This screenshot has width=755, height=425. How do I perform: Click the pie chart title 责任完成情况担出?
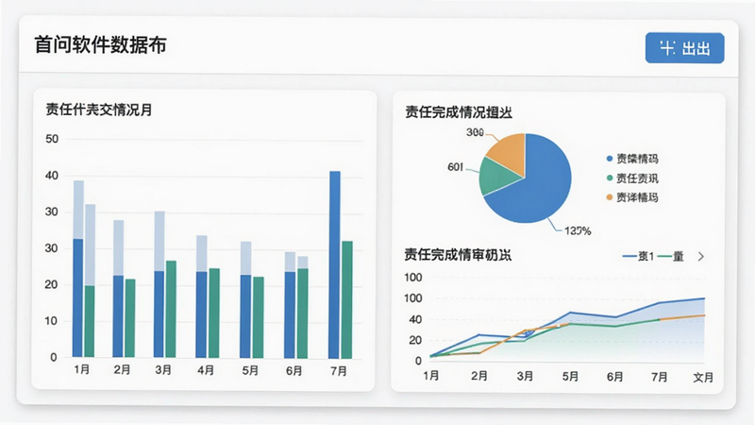pyautogui.click(x=459, y=112)
